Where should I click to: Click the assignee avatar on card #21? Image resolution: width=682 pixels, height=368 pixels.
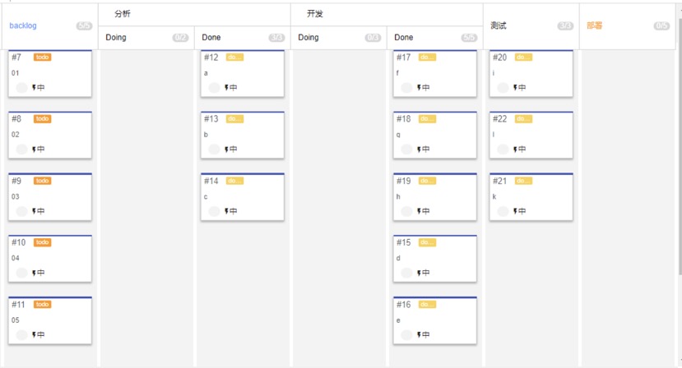pos(503,211)
